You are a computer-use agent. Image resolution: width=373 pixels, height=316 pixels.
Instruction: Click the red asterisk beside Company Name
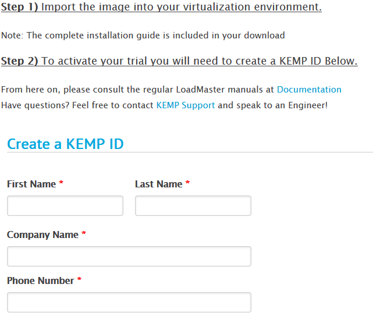(83, 233)
